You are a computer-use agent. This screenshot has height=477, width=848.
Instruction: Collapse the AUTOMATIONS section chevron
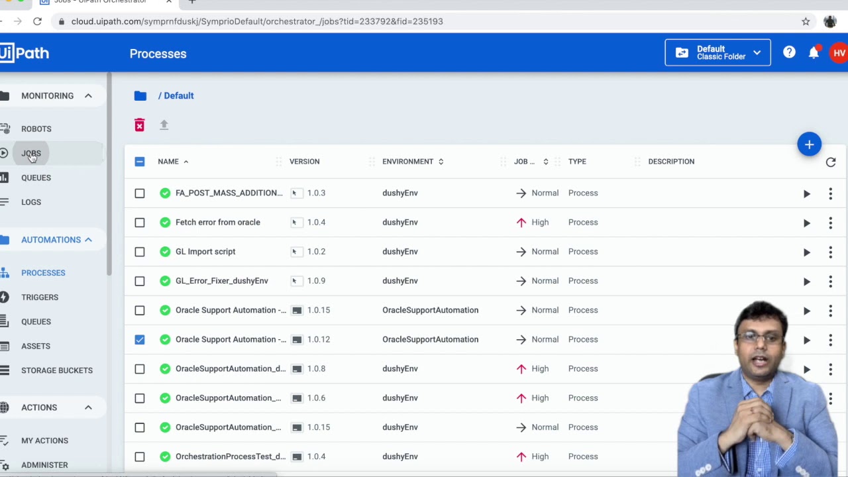coord(88,240)
